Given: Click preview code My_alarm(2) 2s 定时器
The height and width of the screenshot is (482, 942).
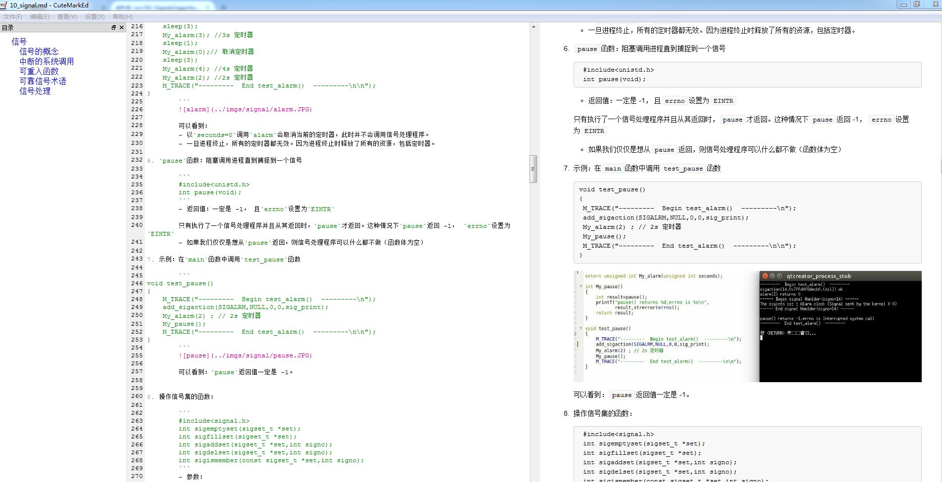Looking at the screenshot, I should (632, 227).
